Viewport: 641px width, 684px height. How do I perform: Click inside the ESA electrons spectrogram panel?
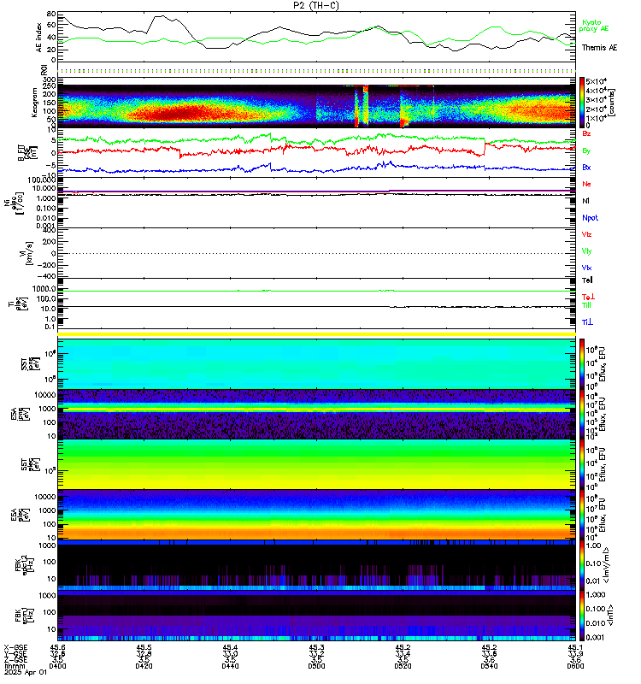(x=316, y=515)
